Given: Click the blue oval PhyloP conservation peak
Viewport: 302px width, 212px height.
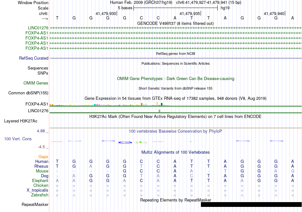Looking at the screenshot, I should click(x=125, y=143).
